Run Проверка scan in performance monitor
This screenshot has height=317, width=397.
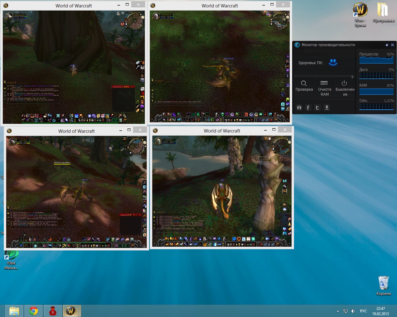[304, 86]
